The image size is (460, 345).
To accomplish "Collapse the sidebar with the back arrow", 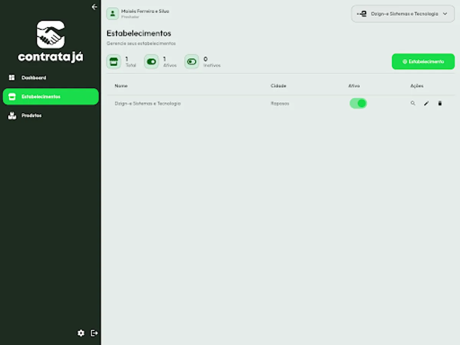I will click(94, 7).
